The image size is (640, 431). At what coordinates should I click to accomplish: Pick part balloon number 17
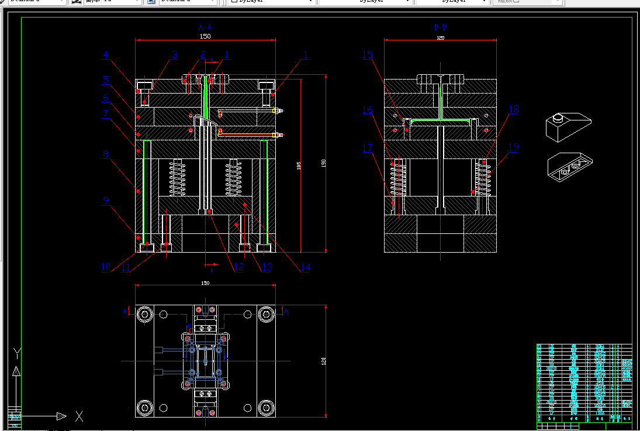click(x=368, y=147)
